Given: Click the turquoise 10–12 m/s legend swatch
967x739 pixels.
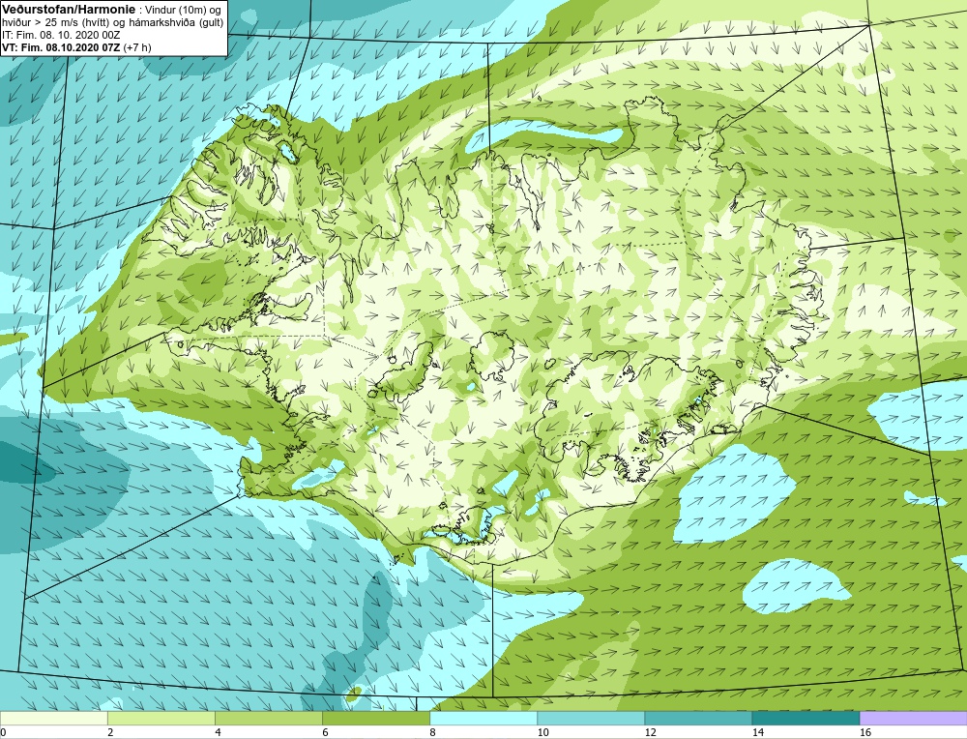Looking at the screenshot, I should pyautogui.click(x=590, y=718).
